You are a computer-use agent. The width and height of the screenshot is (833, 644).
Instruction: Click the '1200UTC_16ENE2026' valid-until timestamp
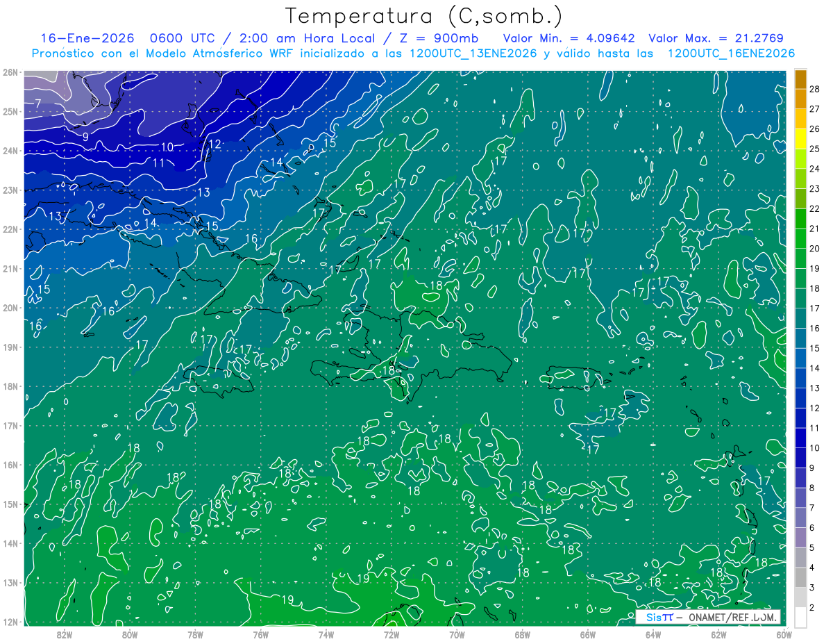(732, 53)
